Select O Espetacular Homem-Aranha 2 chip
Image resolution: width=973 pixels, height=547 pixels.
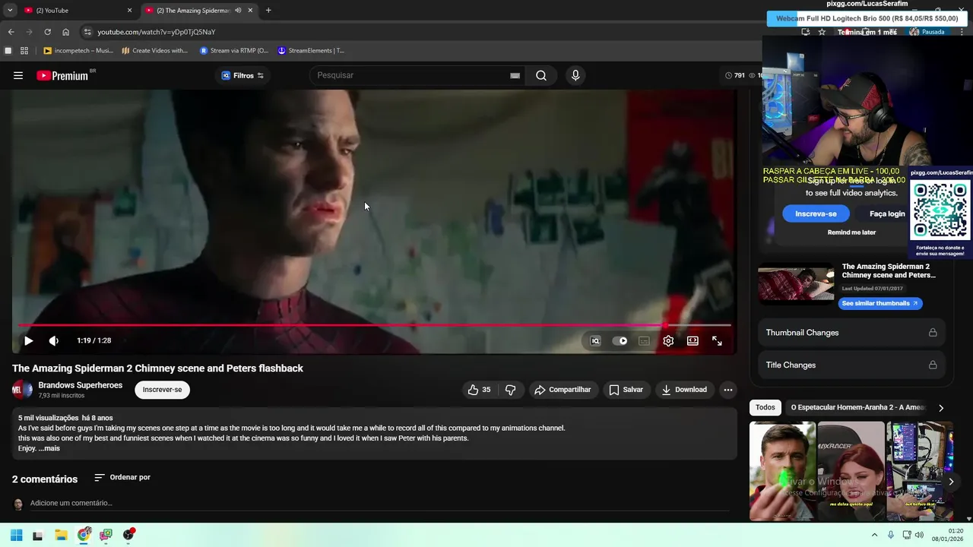[857, 407]
